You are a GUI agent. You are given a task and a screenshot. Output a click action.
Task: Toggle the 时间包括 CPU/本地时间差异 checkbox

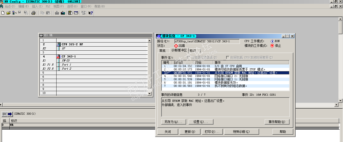pyautogui.click(x=228, y=57)
